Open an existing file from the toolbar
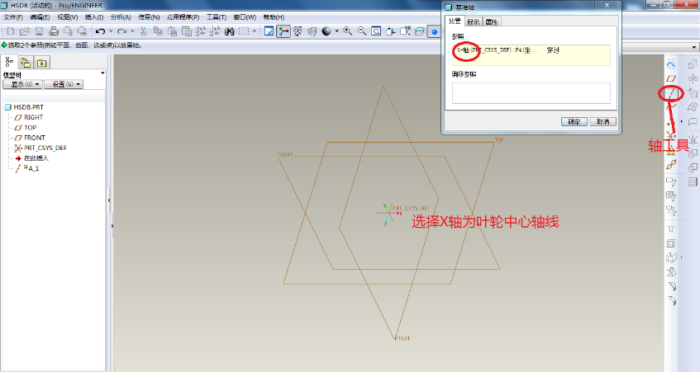700x372 pixels. pyautogui.click(x=25, y=31)
